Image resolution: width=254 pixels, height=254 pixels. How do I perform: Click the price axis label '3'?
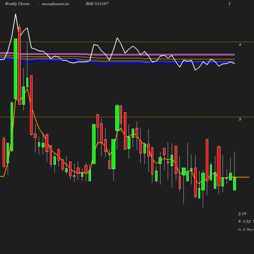click(x=240, y=119)
